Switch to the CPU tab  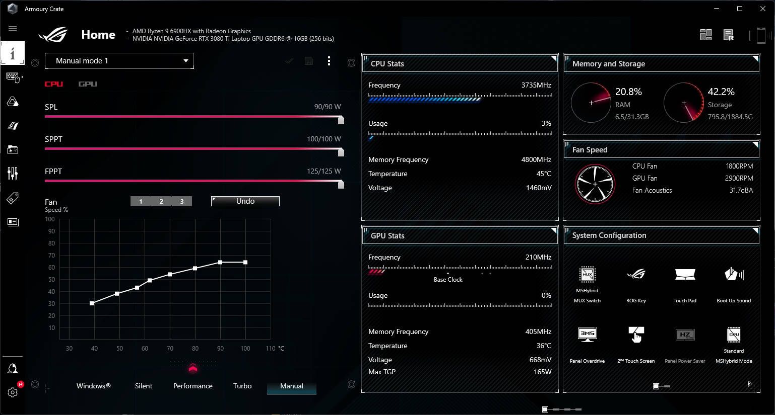(54, 84)
